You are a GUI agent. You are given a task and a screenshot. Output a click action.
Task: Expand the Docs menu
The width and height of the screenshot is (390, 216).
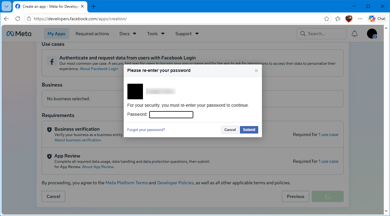[x=128, y=34]
